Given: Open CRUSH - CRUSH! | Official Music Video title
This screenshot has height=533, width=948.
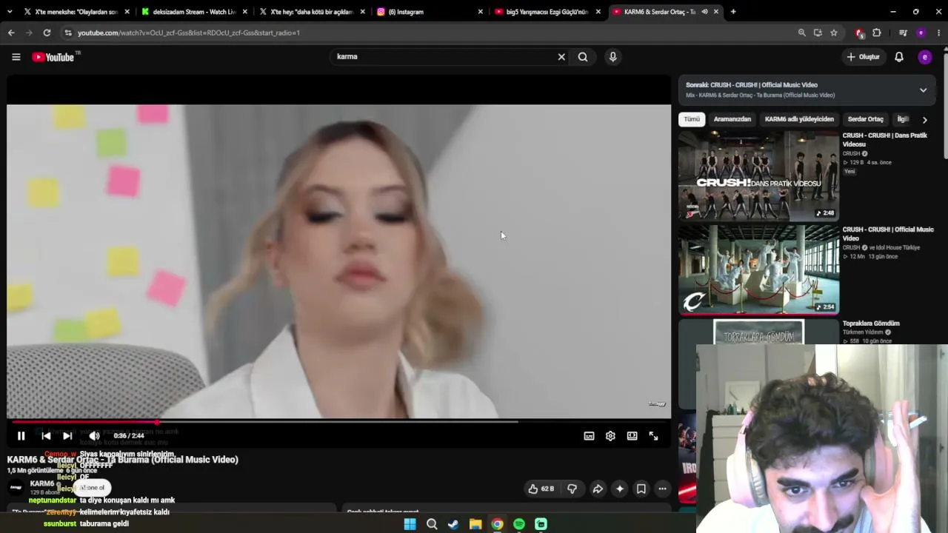Looking at the screenshot, I should click(888, 234).
